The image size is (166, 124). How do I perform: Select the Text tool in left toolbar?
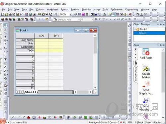[x=5, y=59]
